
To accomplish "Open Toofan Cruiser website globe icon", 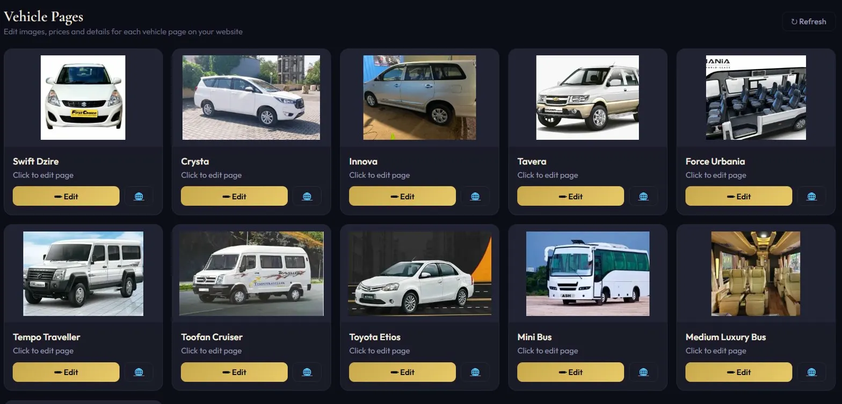I will [307, 372].
